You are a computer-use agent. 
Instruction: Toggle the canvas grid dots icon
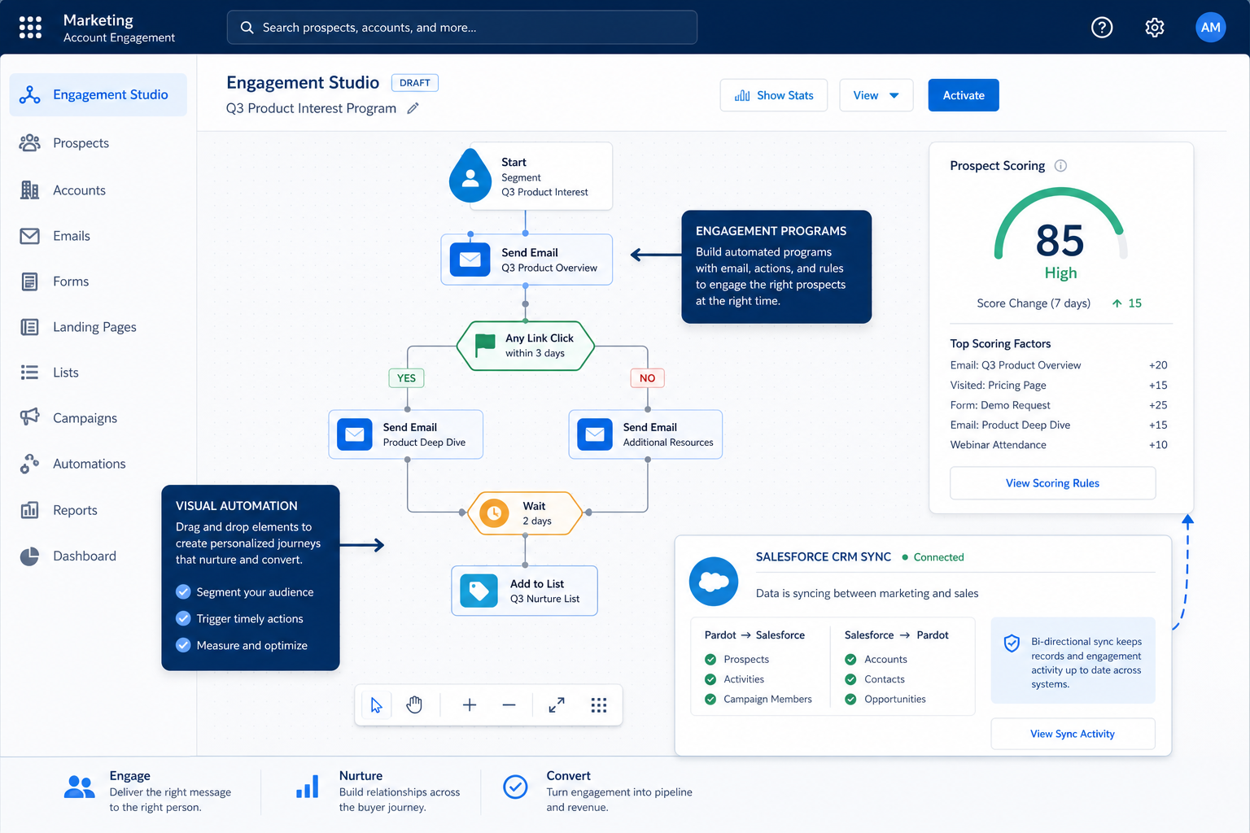pos(599,705)
